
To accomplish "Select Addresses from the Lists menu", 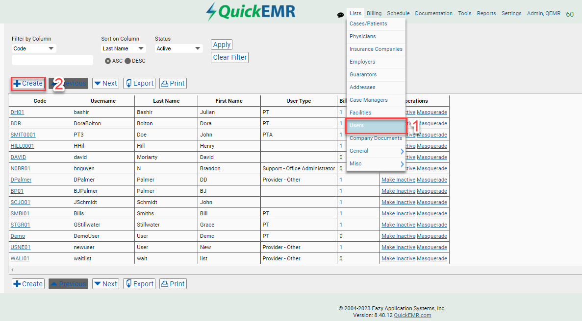I will [376, 88].
